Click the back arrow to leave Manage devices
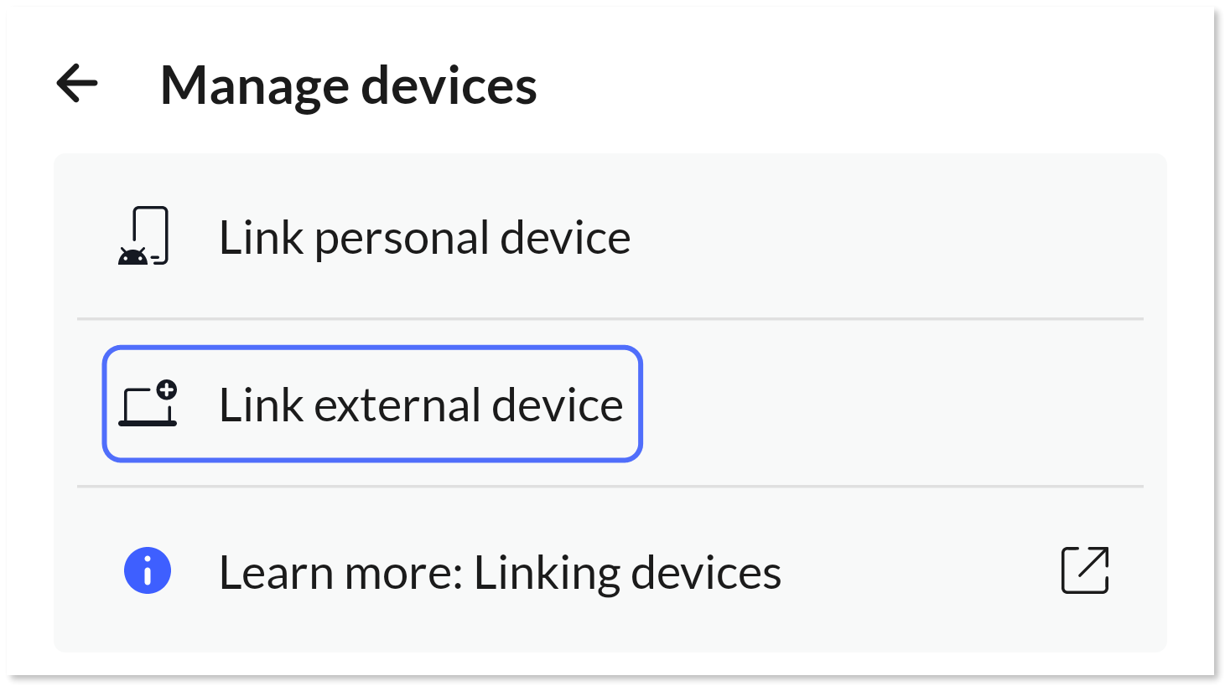 tap(76, 82)
